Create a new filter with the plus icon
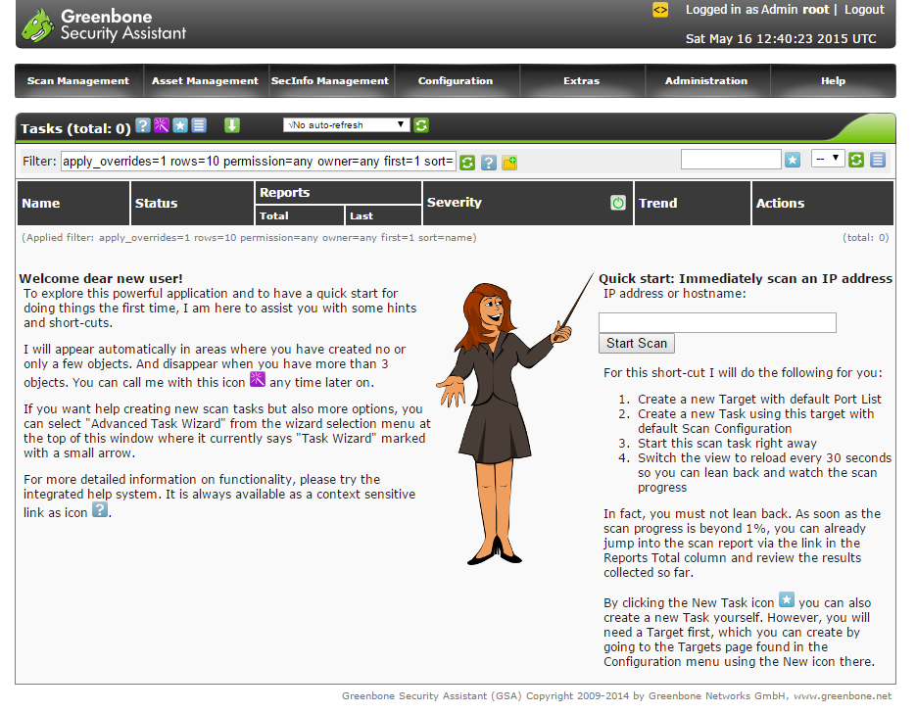Viewport: 916px width, 713px height. [509, 163]
